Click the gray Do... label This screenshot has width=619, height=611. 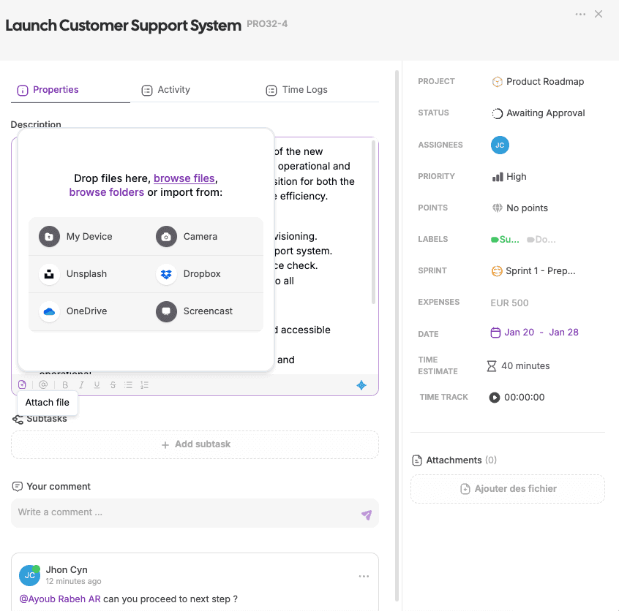541,240
